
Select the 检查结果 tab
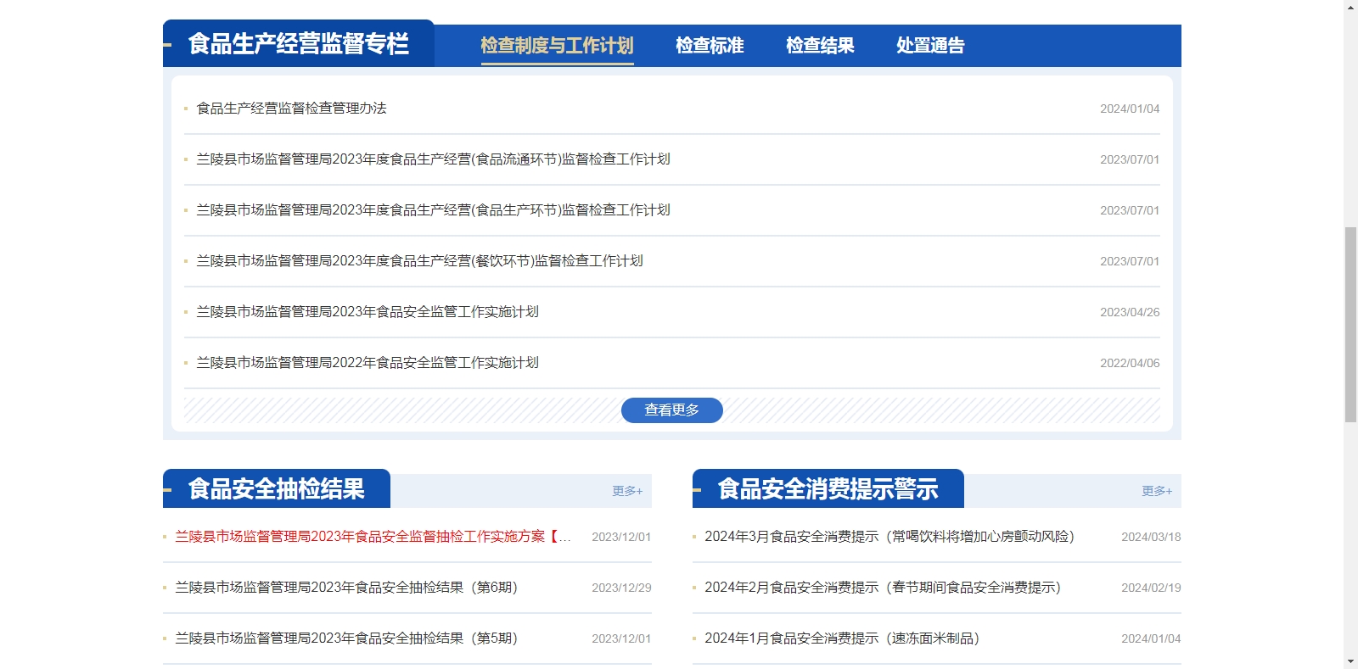tap(820, 46)
